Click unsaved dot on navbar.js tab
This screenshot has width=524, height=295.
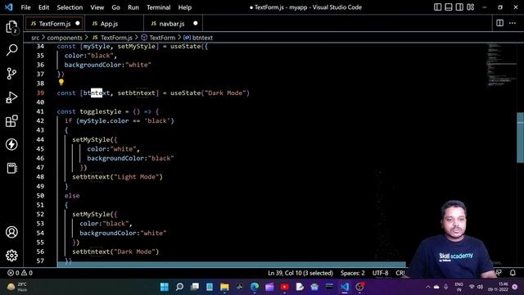[196, 24]
